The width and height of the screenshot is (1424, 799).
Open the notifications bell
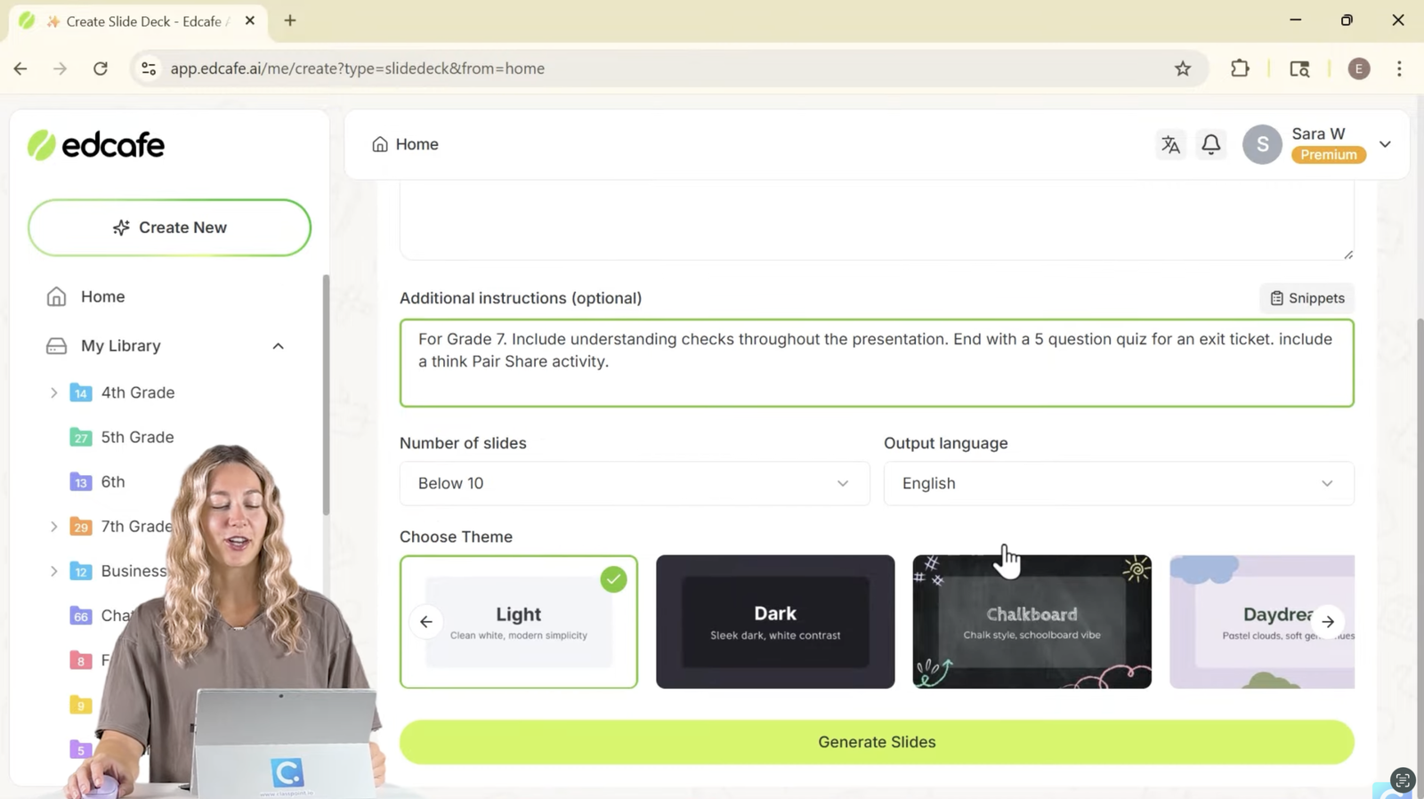tap(1210, 144)
